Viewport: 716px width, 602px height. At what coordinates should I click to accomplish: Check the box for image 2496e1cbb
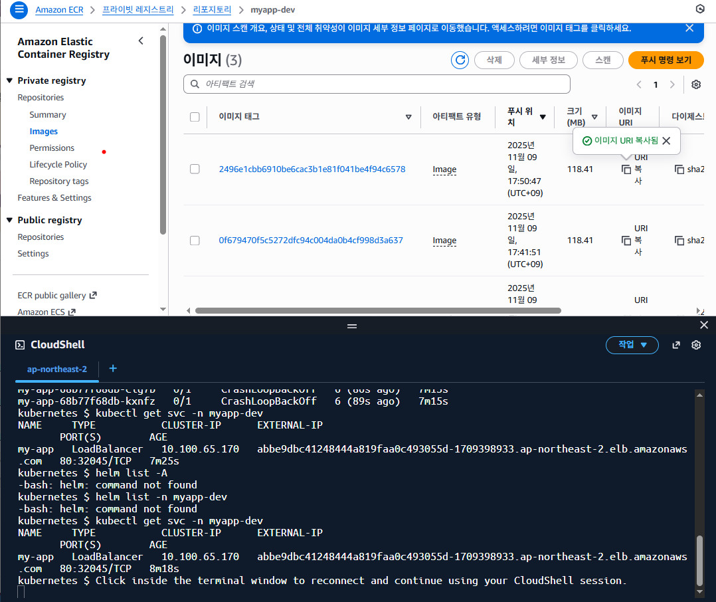click(195, 169)
